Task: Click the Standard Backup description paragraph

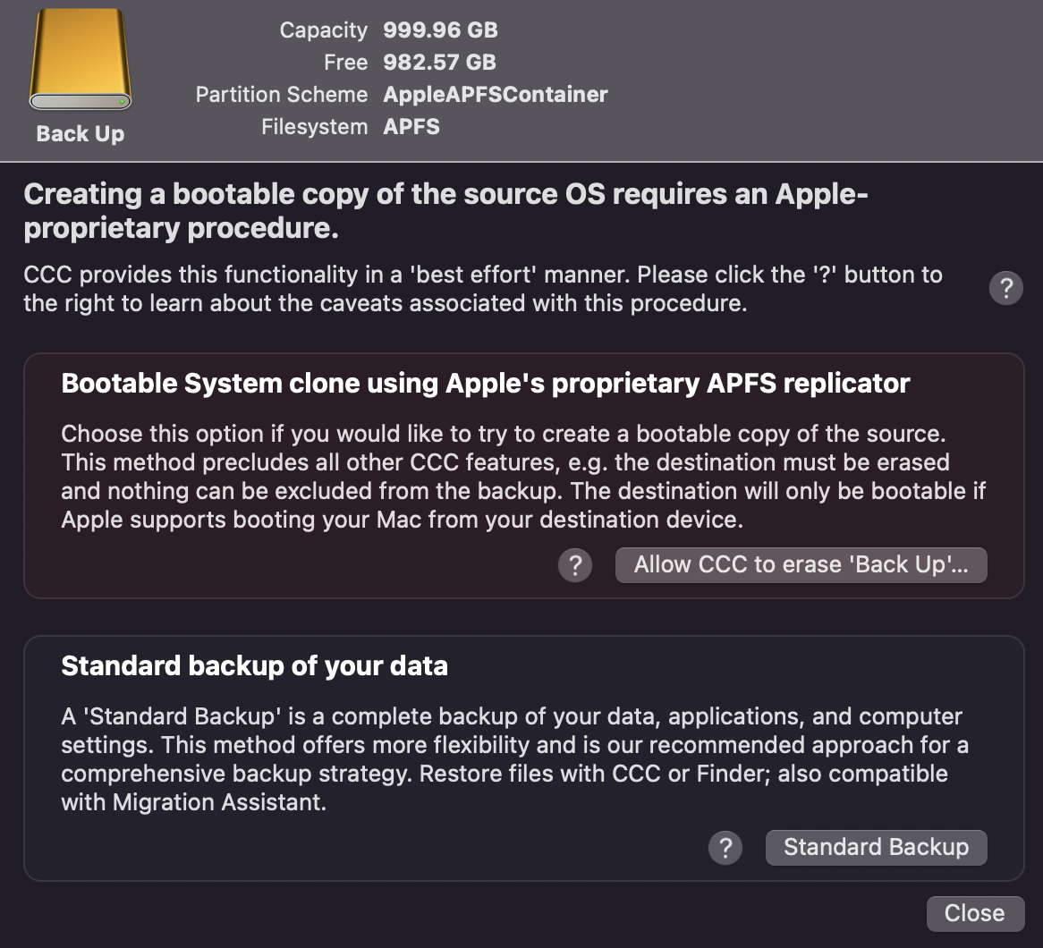Action: pyautogui.click(x=514, y=759)
